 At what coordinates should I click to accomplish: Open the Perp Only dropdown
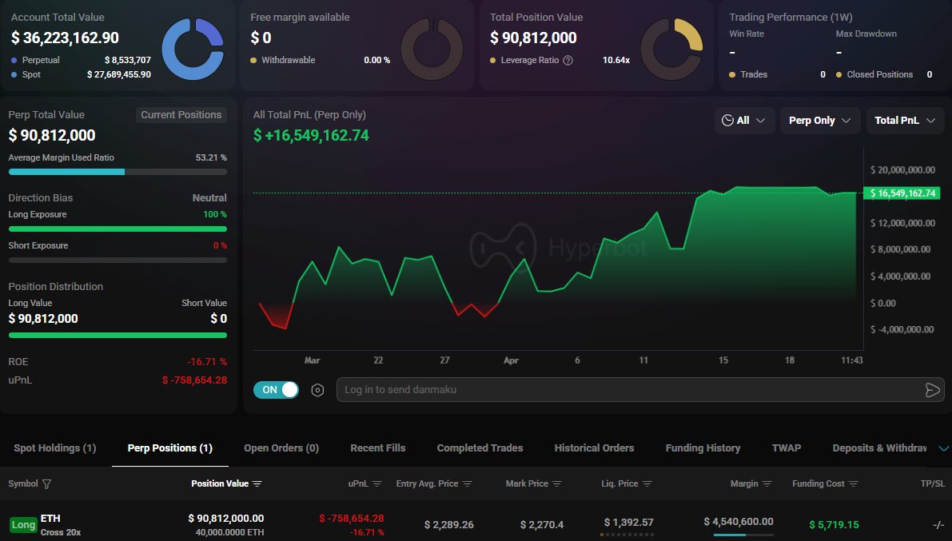click(x=819, y=120)
